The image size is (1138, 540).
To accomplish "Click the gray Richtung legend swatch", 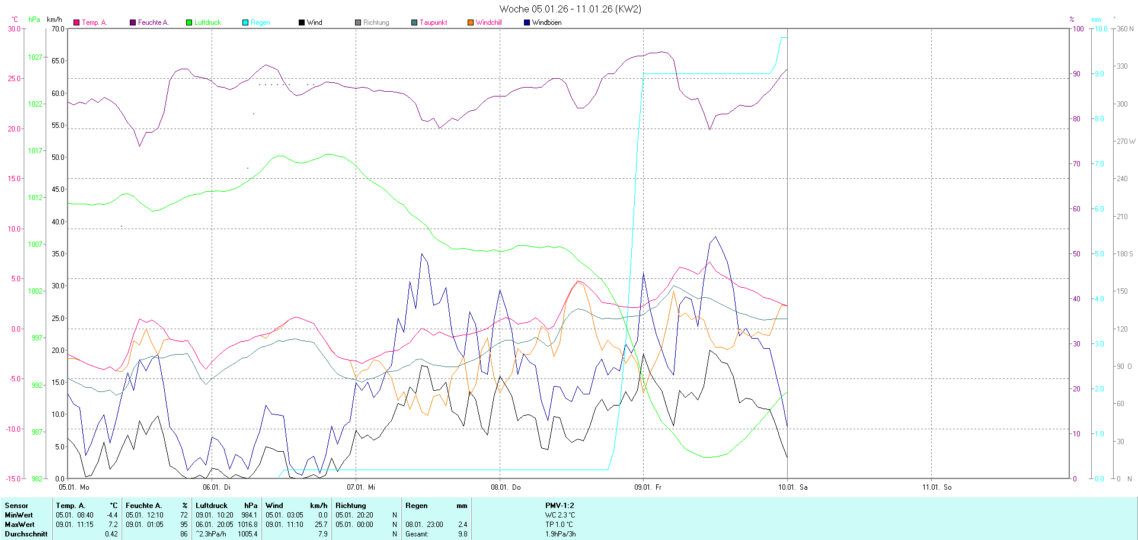I will (358, 22).
